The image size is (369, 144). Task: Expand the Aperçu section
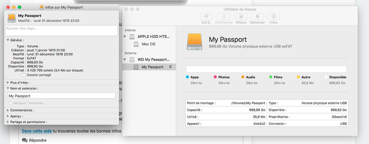8,116
